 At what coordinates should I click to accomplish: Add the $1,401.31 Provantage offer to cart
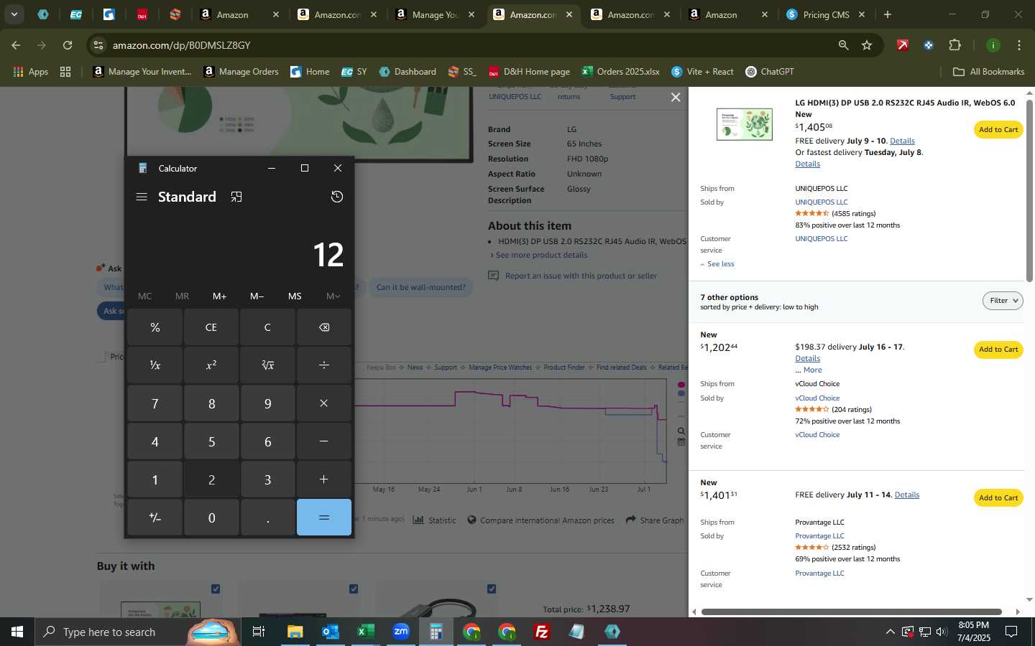[x=998, y=498]
